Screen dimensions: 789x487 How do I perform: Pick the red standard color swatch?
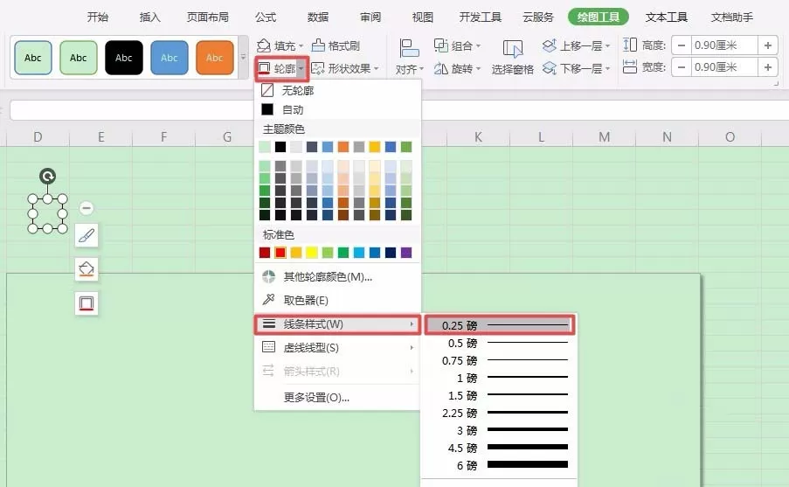click(280, 253)
